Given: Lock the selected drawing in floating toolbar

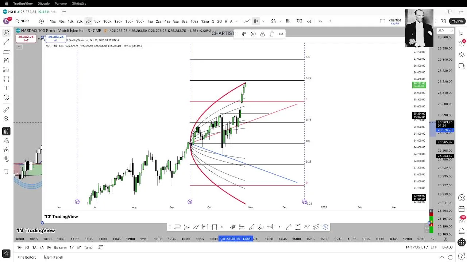Looking at the screenshot, I should [262, 34].
